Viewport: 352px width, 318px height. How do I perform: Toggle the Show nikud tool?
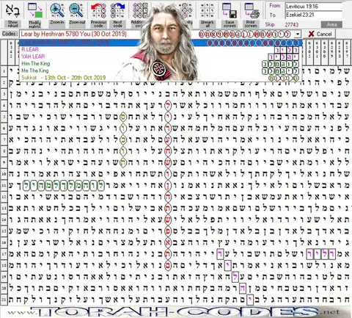[x=12, y=14]
